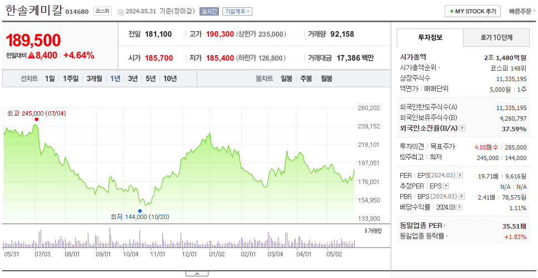
Task: Click the 시가 value 185,700
Action: click(x=159, y=58)
